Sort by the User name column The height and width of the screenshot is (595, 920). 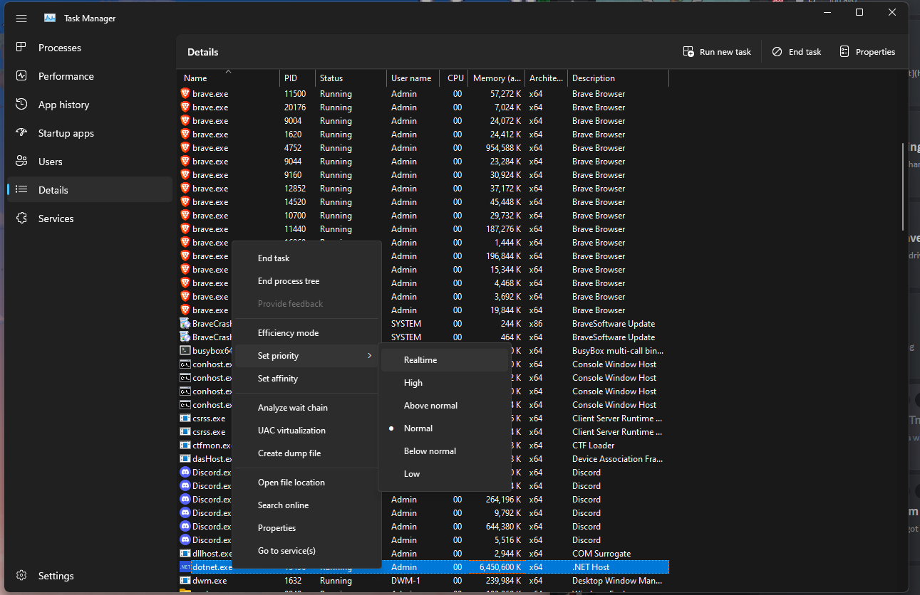click(x=413, y=78)
